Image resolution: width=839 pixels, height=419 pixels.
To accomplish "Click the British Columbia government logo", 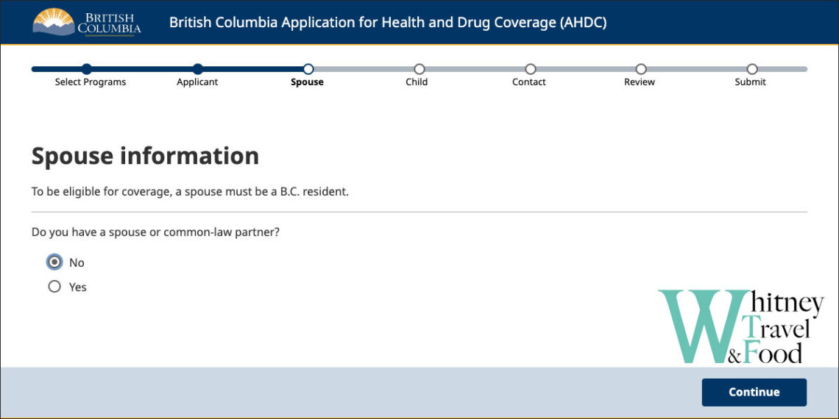I will point(87,22).
